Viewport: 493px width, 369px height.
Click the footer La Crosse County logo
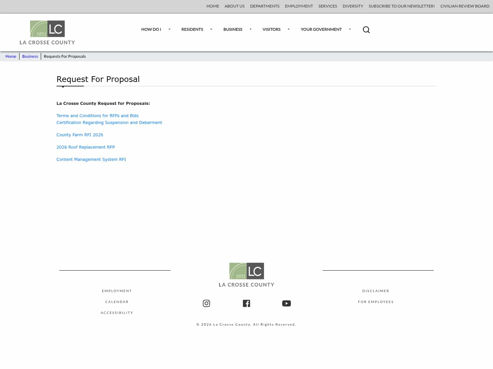click(x=246, y=275)
